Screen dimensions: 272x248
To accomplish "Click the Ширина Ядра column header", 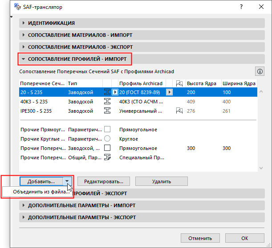I will (239, 83).
